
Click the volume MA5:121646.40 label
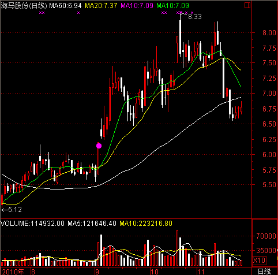pos(92,224)
